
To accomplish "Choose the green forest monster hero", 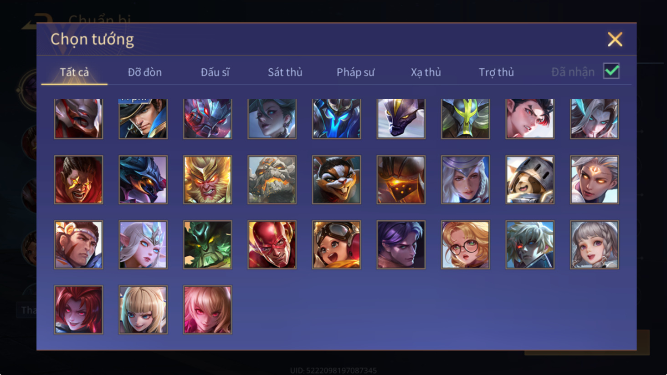I will point(207,245).
